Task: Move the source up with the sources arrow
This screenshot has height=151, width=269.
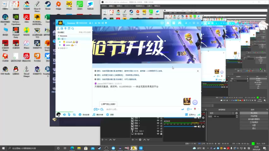Action: 145,140
